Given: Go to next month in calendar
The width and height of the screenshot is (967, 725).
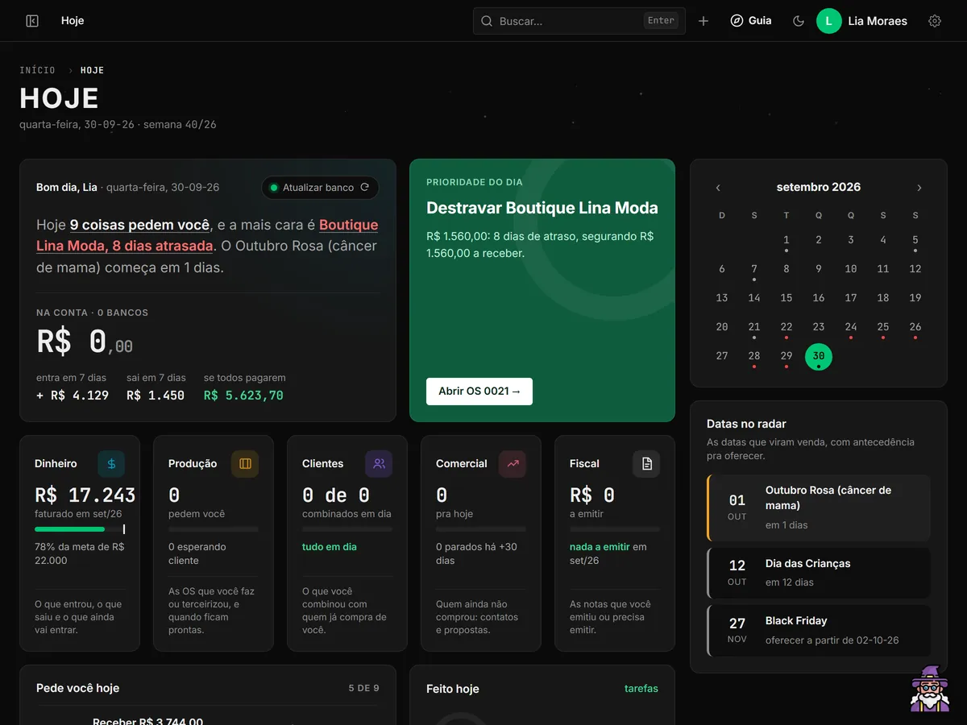Looking at the screenshot, I should coord(919,188).
